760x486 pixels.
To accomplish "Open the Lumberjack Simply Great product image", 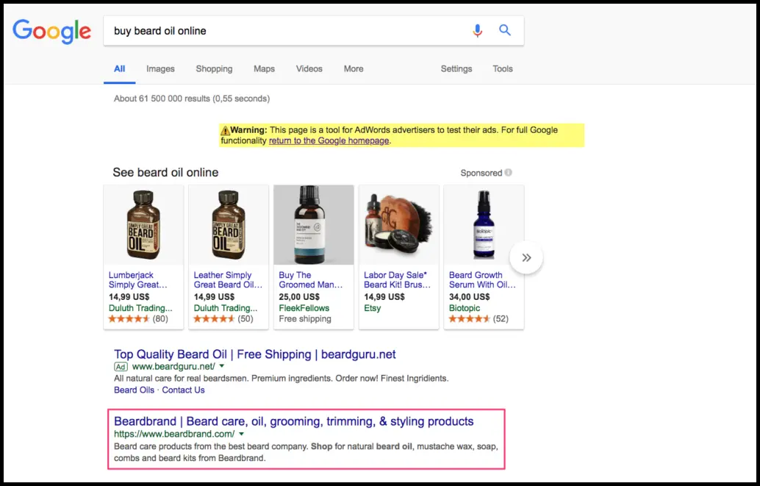I will pyautogui.click(x=143, y=225).
